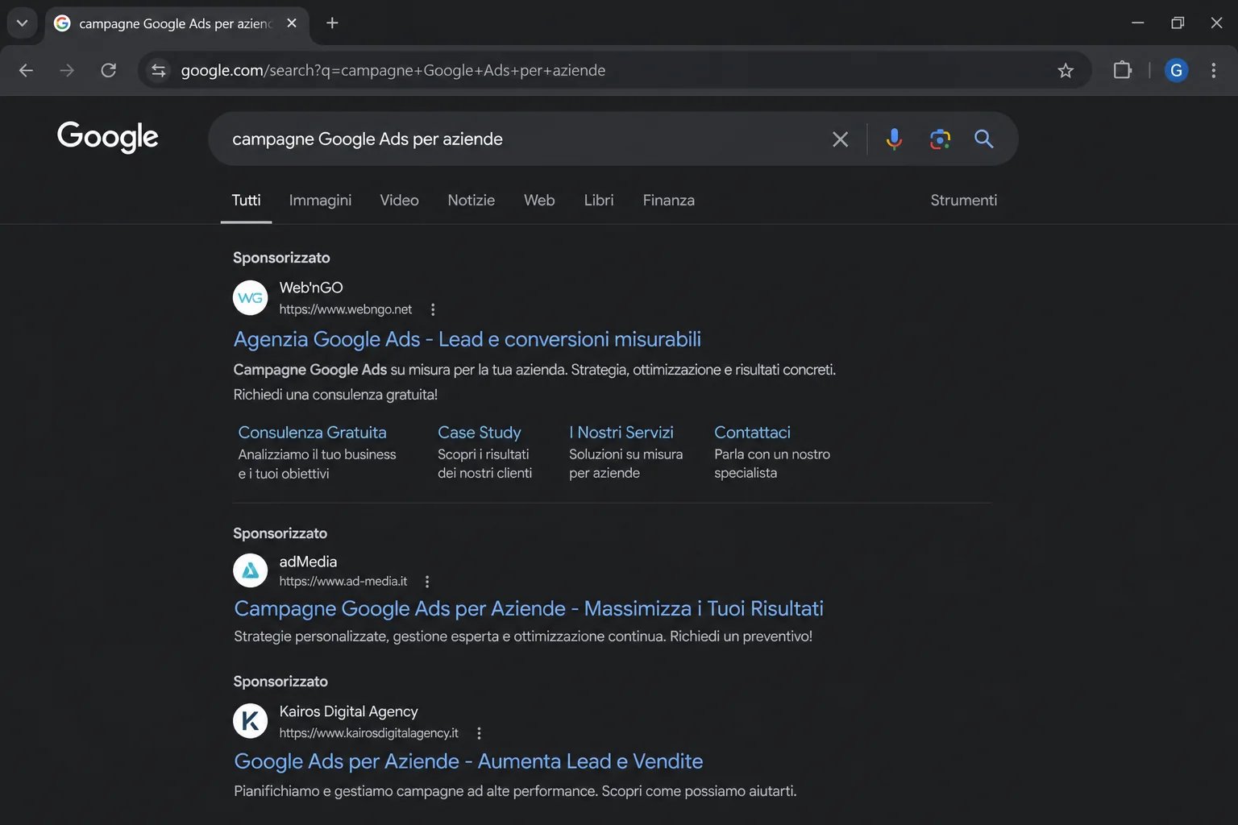Open Chrome's three-dot menu
Image resolution: width=1238 pixels, height=825 pixels.
pos(1213,70)
